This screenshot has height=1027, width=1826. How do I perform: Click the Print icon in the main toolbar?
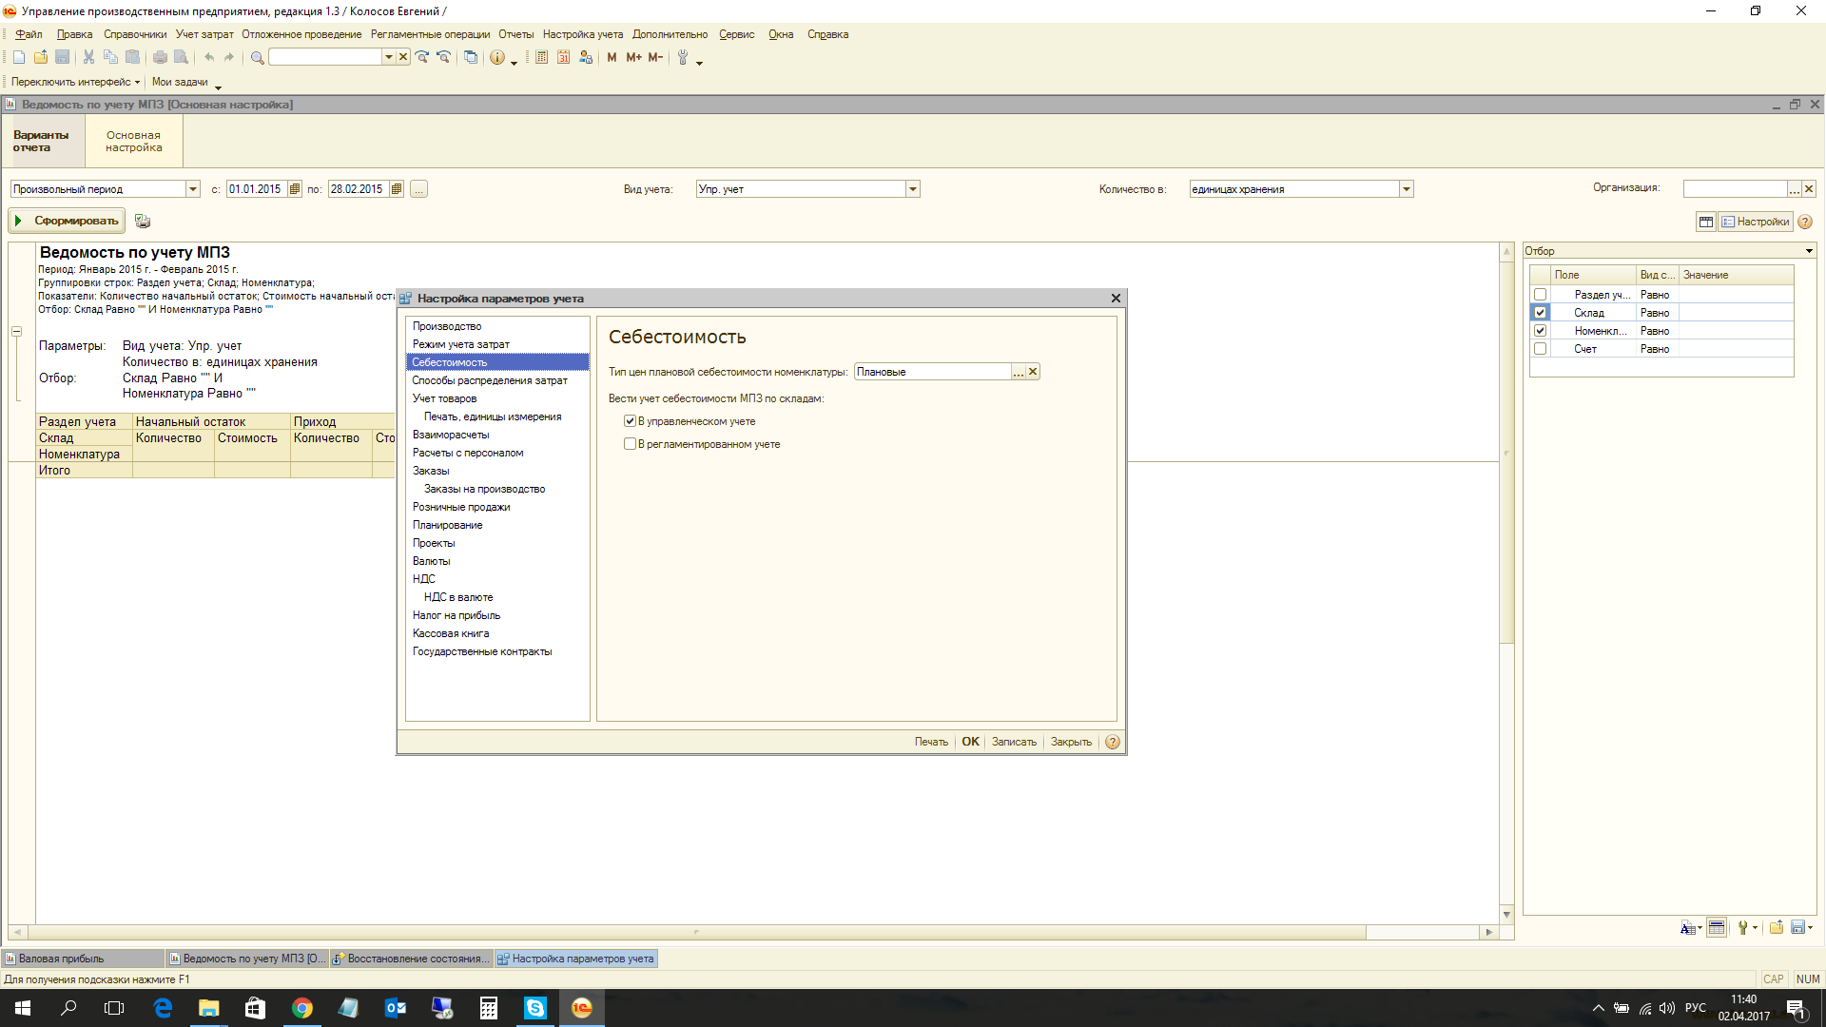(160, 58)
